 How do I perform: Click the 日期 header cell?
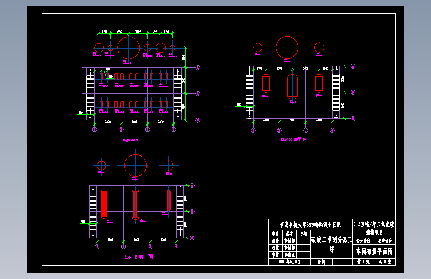click(303, 234)
